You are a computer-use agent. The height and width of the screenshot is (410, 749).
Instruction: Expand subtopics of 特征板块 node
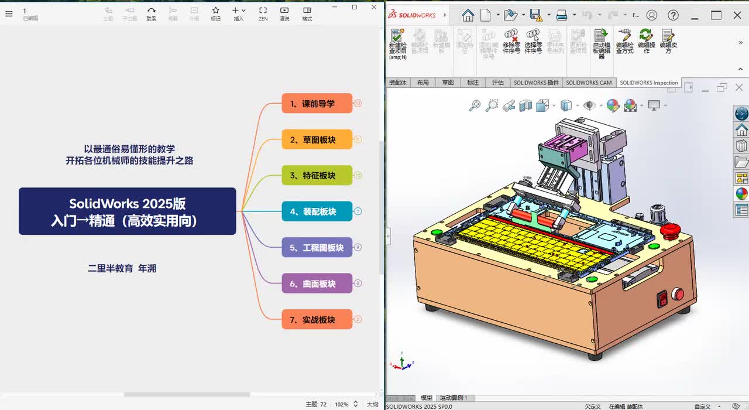pyautogui.click(x=358, y=175)
